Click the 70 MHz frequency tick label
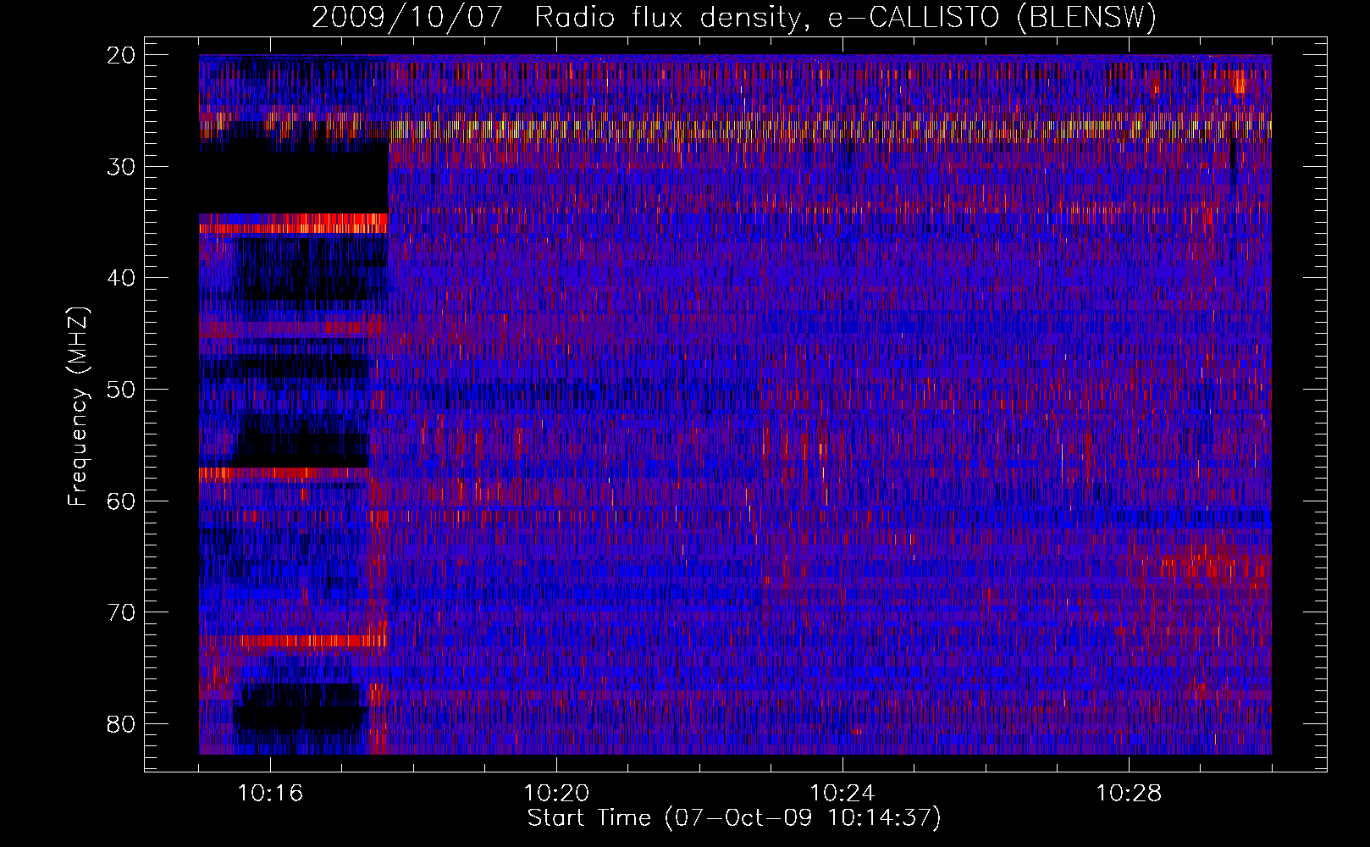1370x847 pixels. [122, 612]
